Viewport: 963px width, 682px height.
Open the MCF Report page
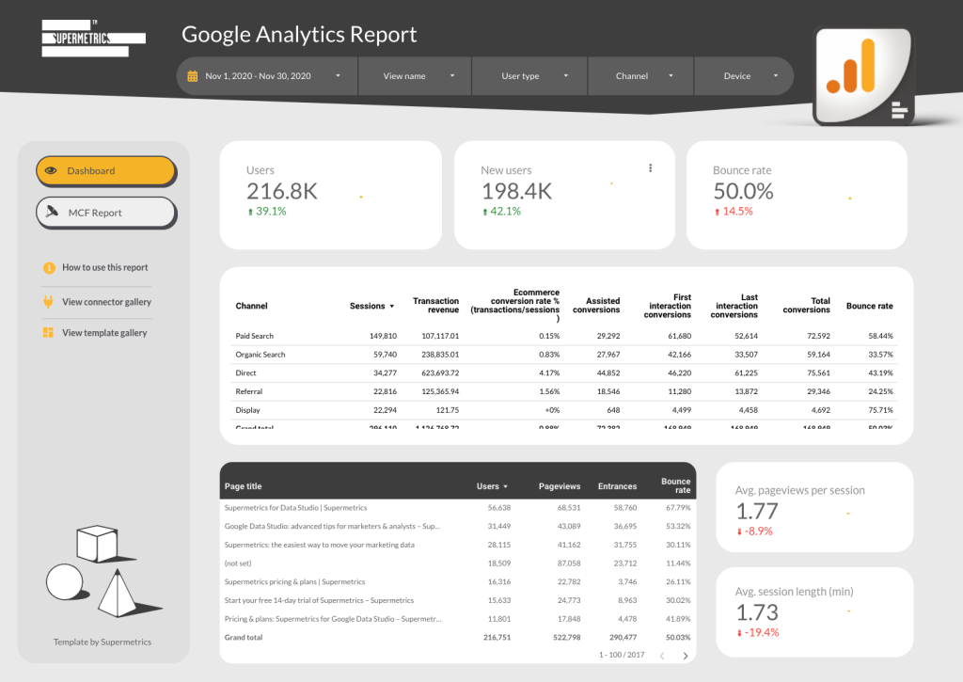tap(105, 213)
